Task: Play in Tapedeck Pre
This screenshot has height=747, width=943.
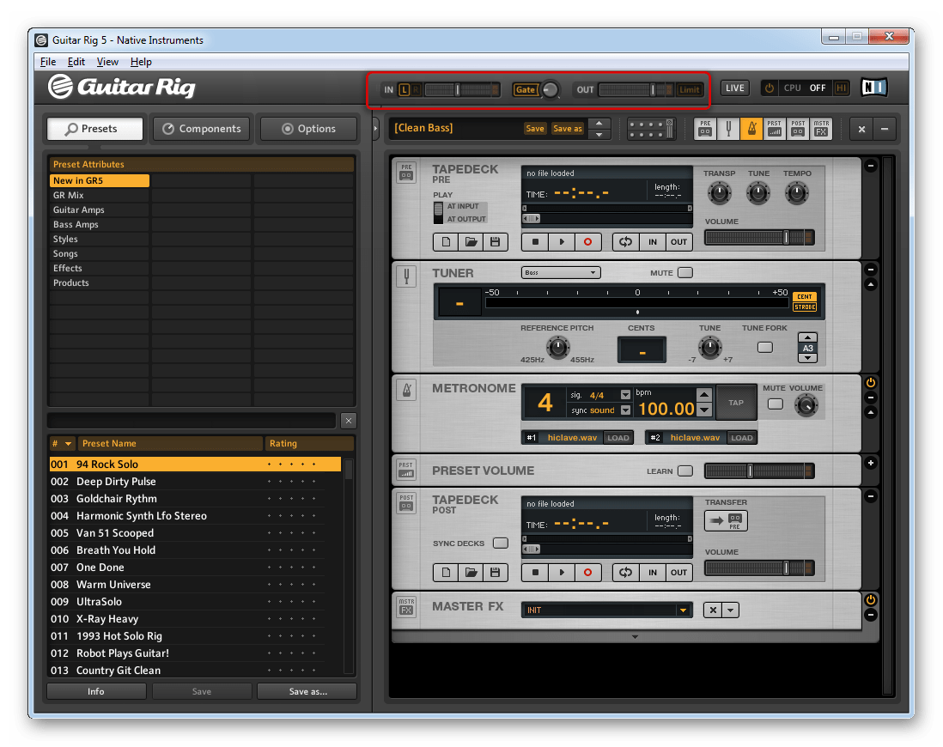Action: (x=562, y=242)
